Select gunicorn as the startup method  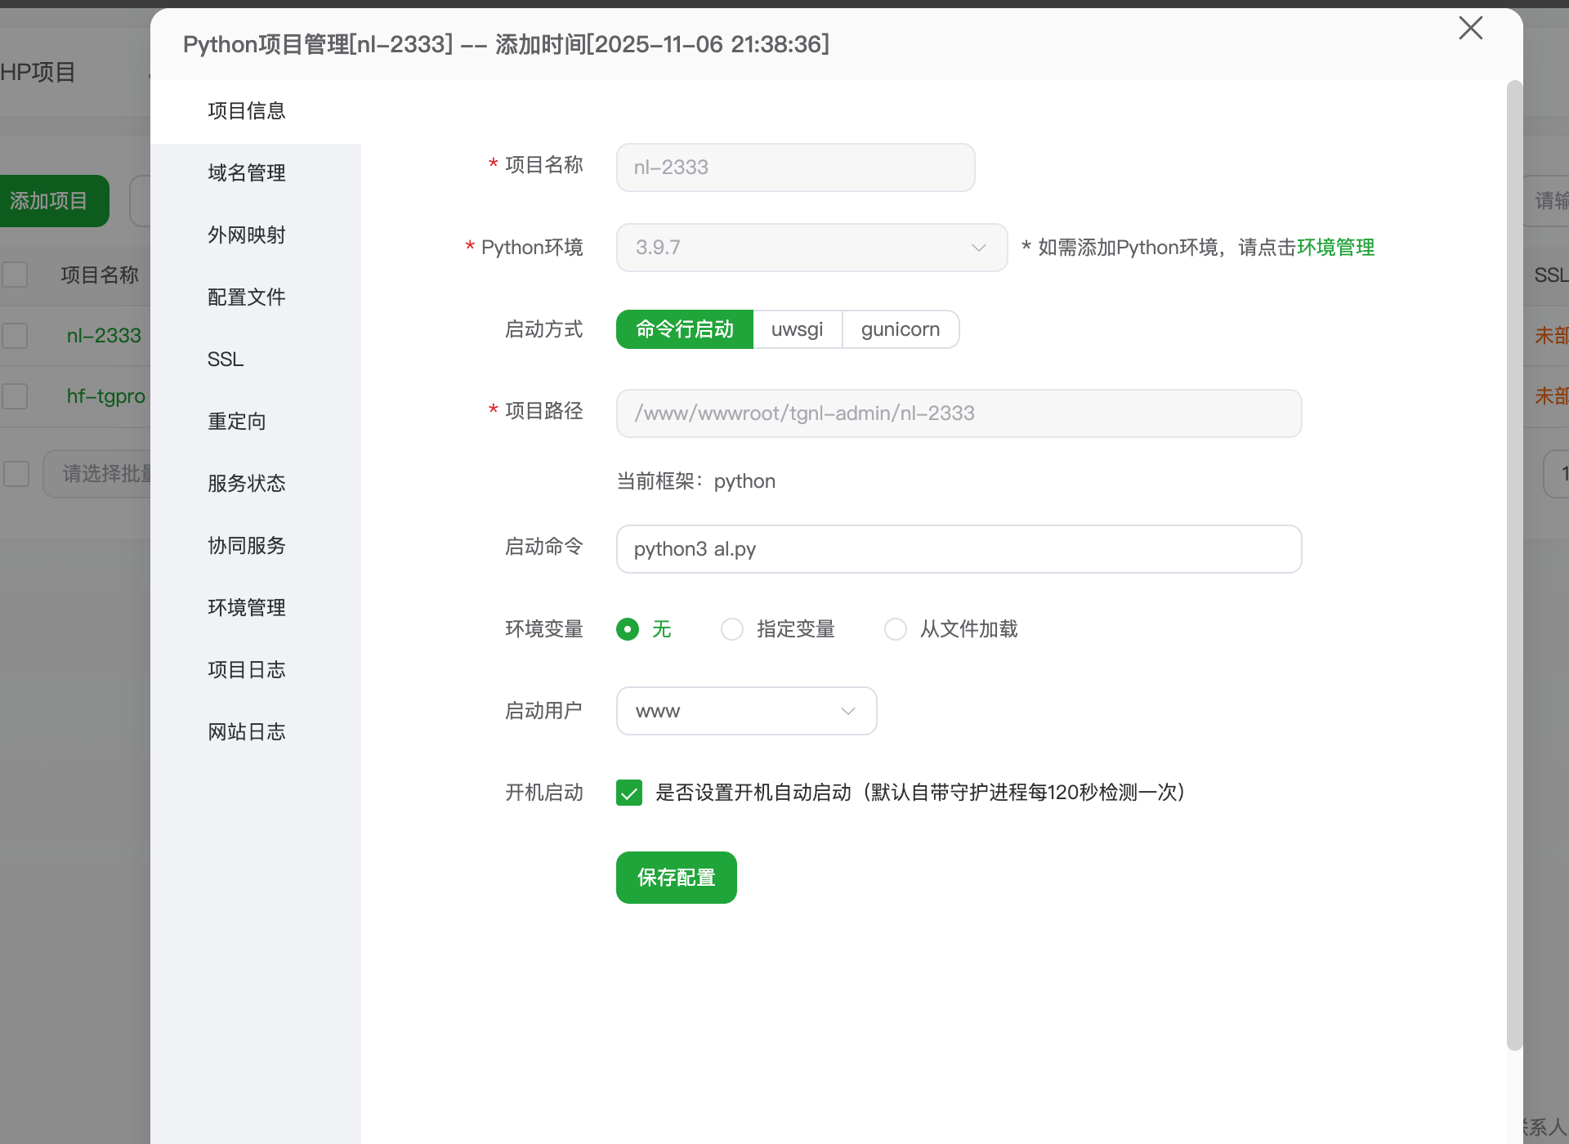[900, 329]
